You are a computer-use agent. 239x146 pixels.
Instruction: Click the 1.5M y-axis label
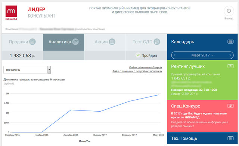click(x=6, y=103)
